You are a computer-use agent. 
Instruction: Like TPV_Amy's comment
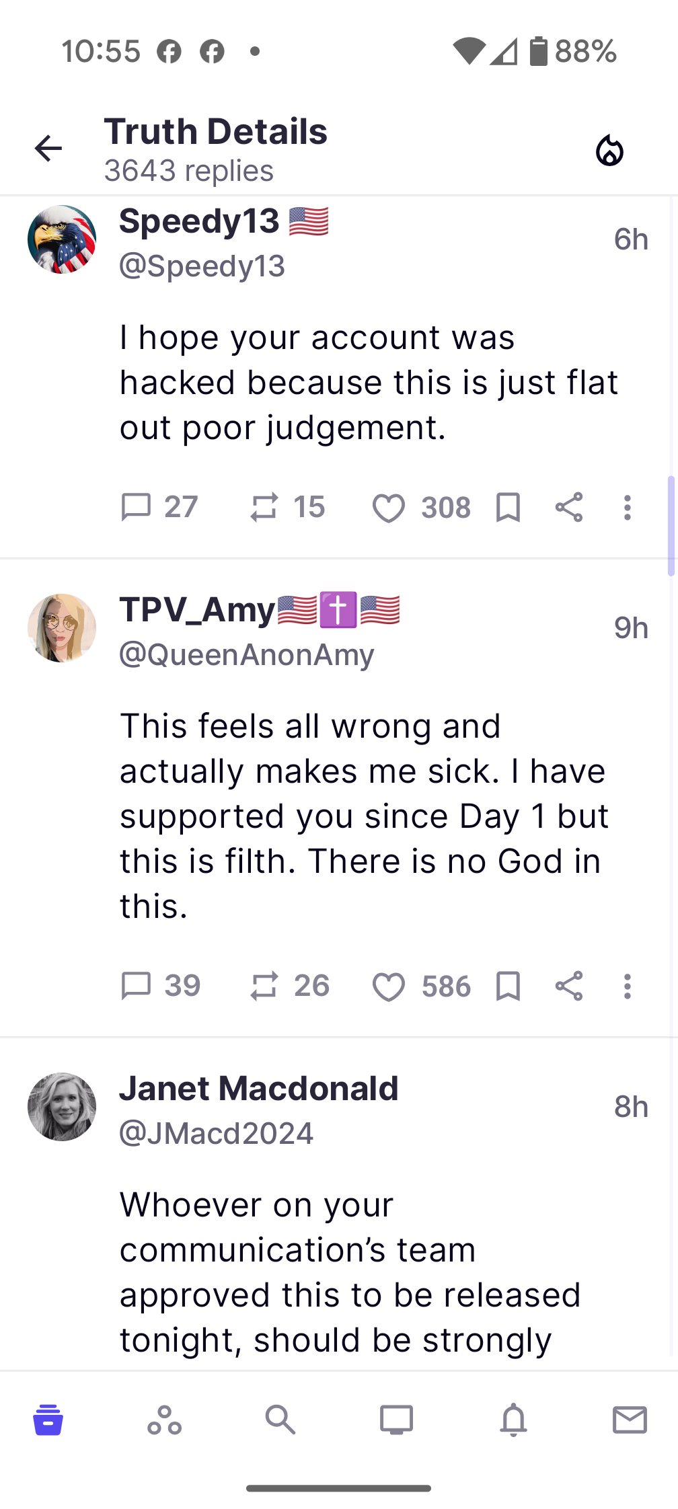pos(389,986)
